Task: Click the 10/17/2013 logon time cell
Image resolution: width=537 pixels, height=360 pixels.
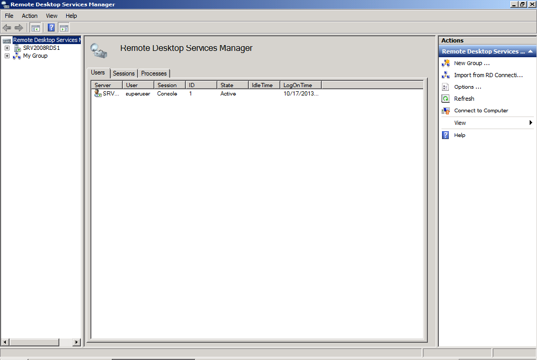Action: pyautogui.click(x=301, y=93)
